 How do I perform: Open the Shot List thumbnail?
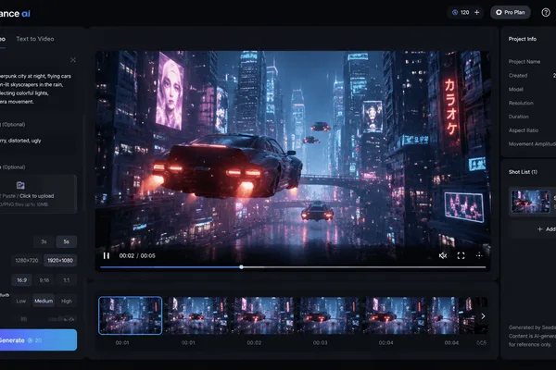[x=530, y=202]
